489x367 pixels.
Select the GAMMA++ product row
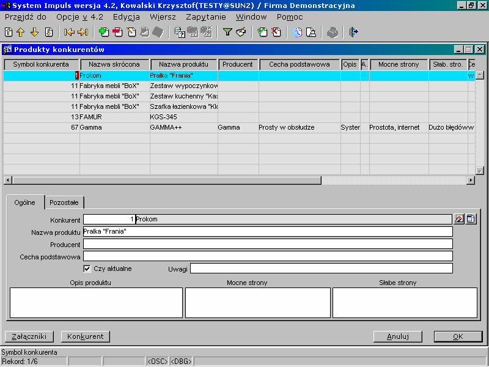coord(239,127)
